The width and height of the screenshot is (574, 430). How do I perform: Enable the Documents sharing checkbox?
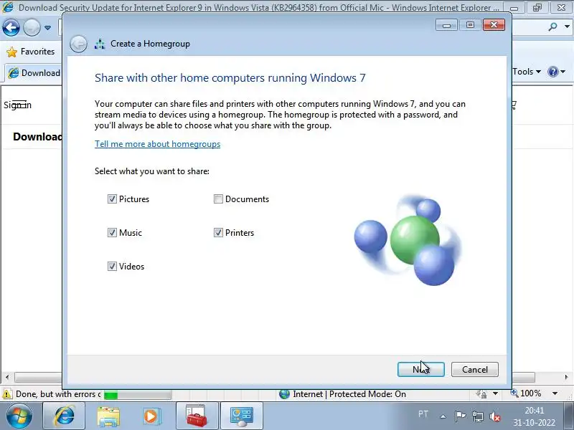[x=218, y=199]
